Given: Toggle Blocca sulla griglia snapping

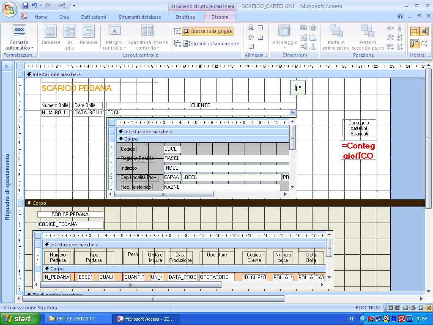Looking at the screenshot, I should click(208, 31).
